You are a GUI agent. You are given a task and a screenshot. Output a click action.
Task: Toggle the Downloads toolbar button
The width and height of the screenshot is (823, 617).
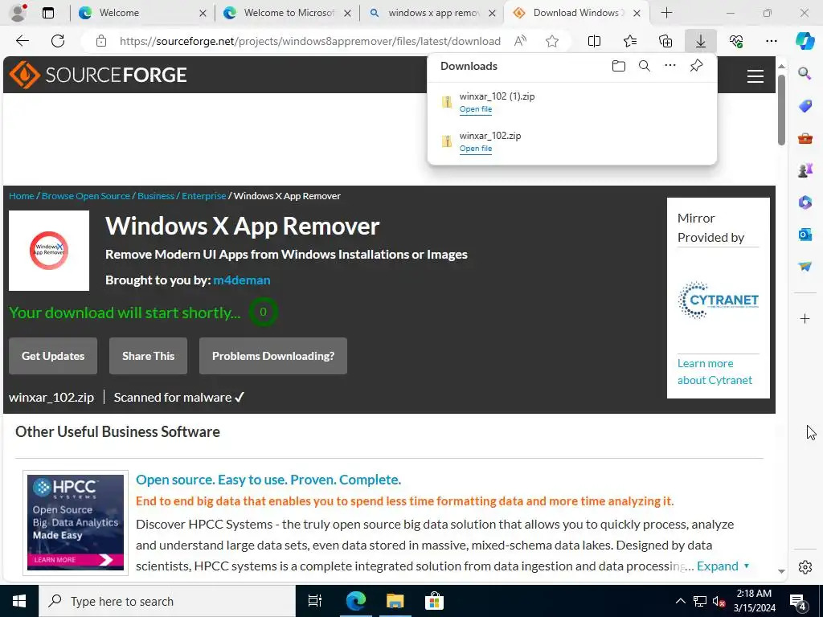point(700,41)
